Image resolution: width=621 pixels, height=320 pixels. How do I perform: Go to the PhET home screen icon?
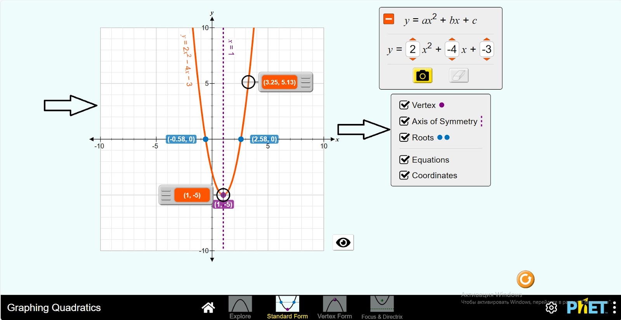(208, 308)
